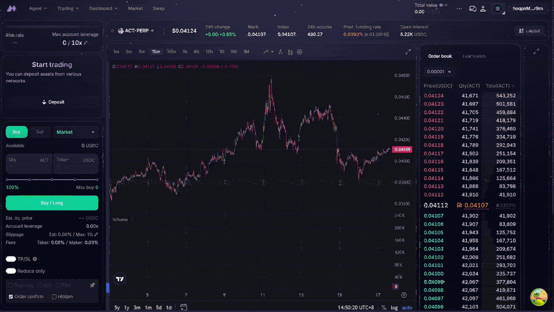Click the Buy / Long button

pos(52,203)
